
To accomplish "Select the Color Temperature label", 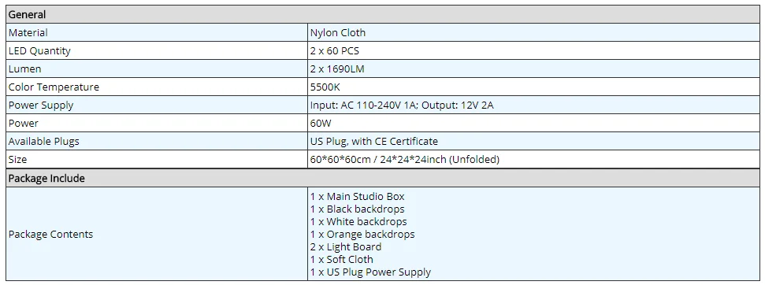I will click(x=54, y=87).
